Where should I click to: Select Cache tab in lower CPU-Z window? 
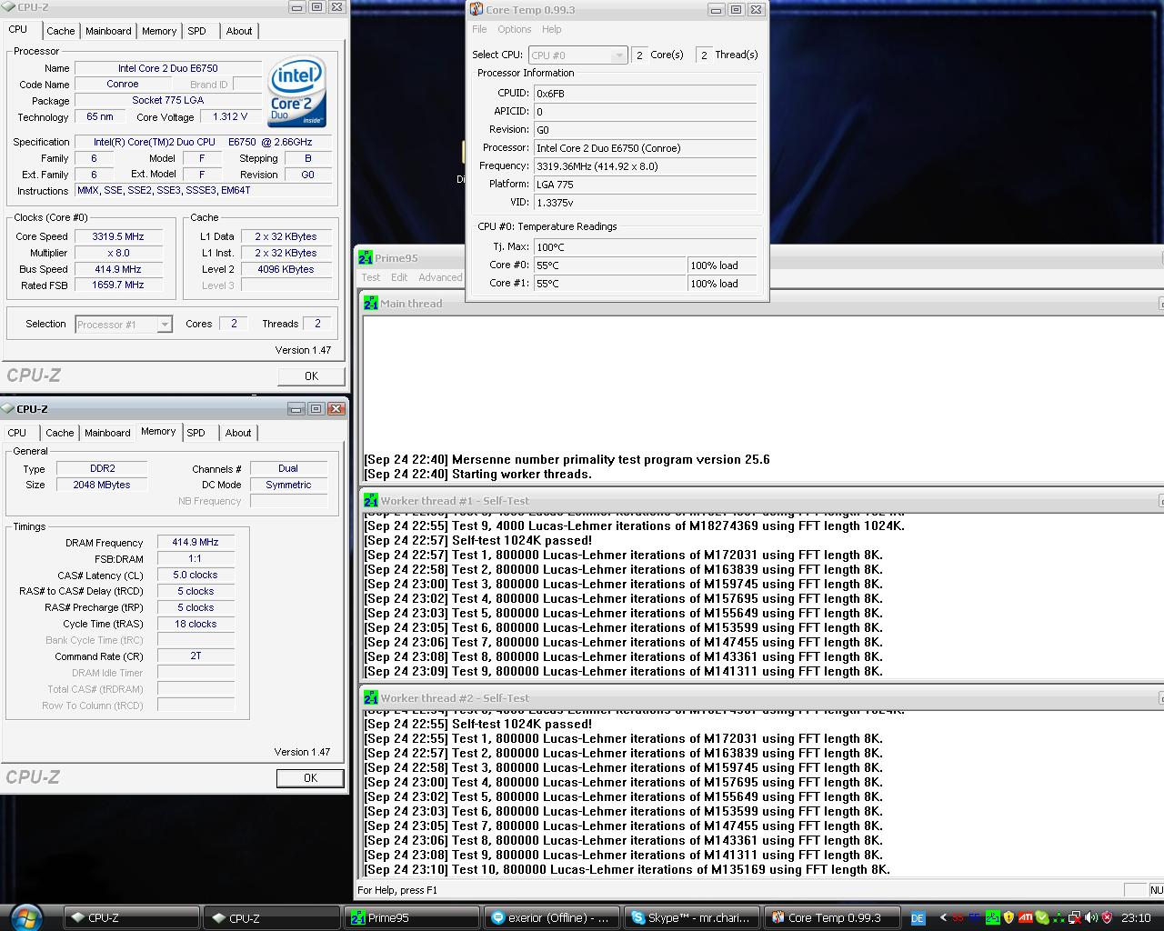coord(60,433)
